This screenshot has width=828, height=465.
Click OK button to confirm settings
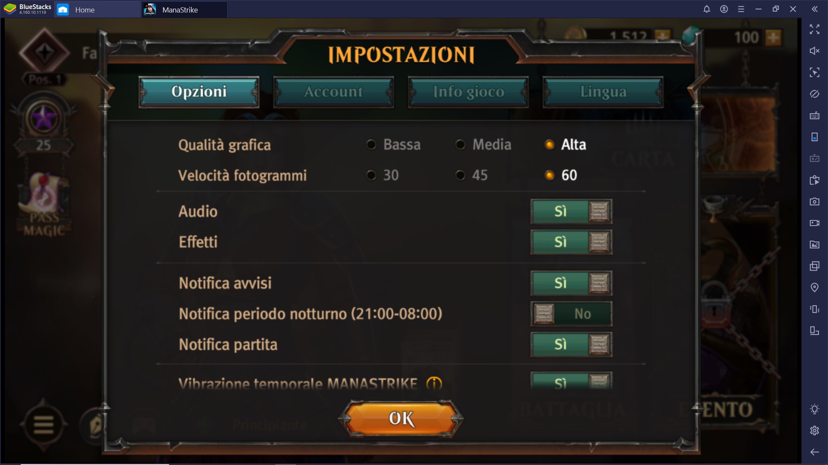401,419
